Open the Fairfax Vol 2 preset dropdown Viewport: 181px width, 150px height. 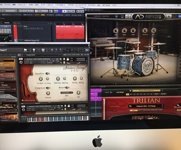[x=116, y=17]
